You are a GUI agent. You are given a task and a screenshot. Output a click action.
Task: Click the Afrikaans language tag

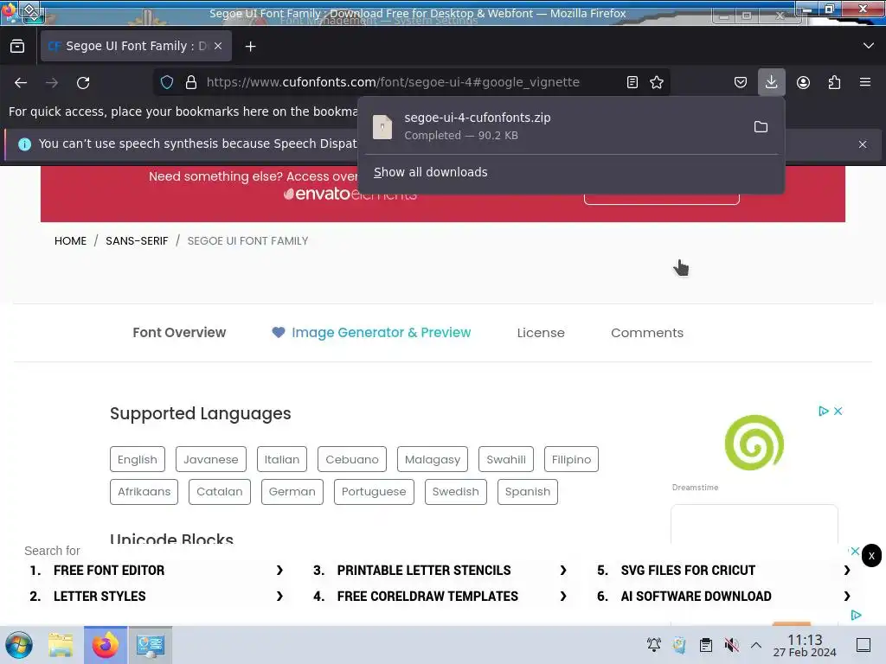tap(144, 492)
